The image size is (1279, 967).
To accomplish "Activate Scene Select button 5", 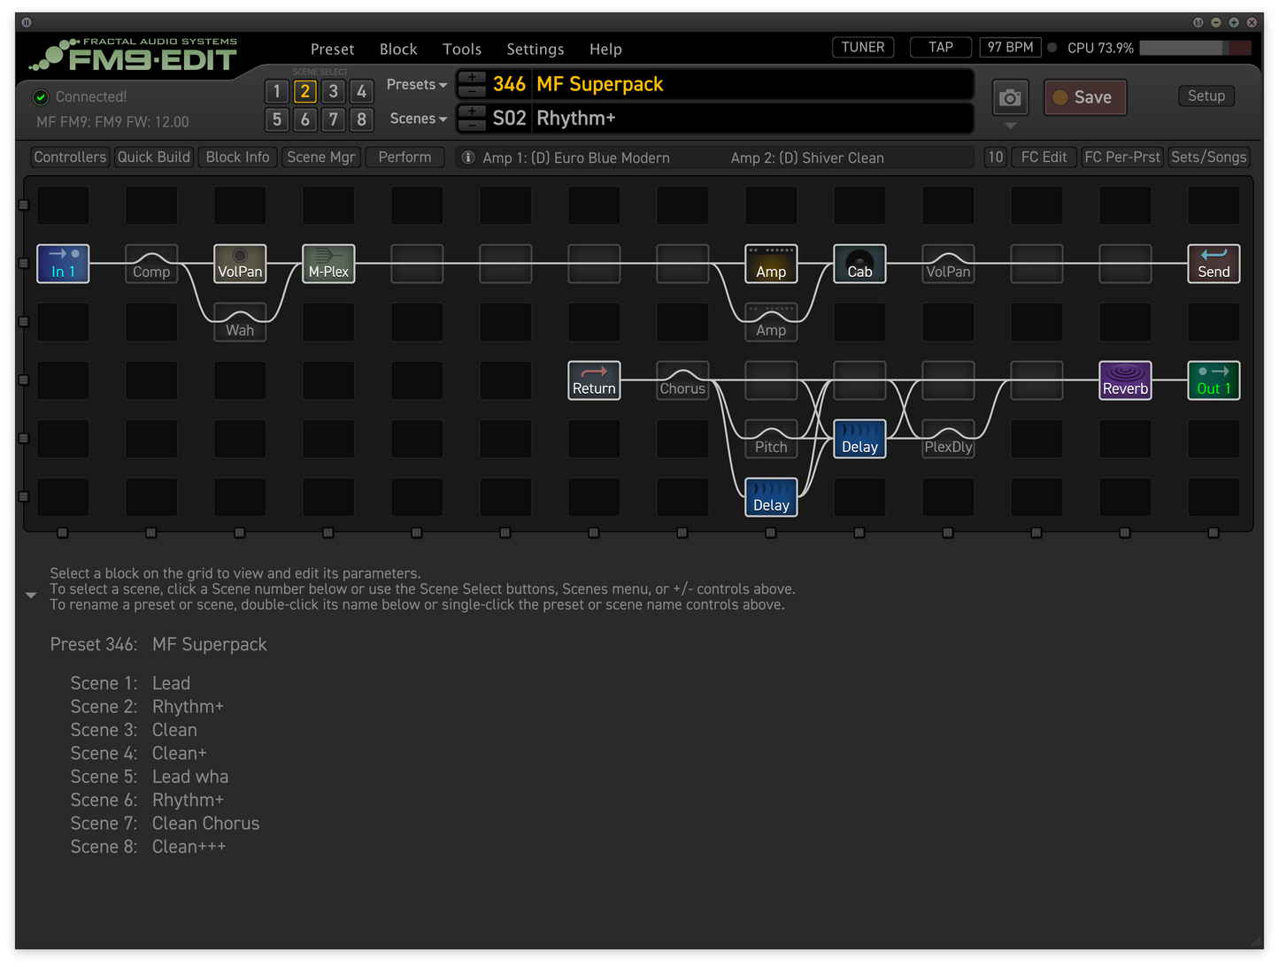I will (277, 119).
